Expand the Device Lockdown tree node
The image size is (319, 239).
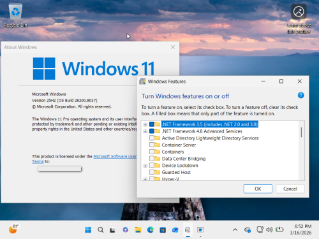click(145, 166)
